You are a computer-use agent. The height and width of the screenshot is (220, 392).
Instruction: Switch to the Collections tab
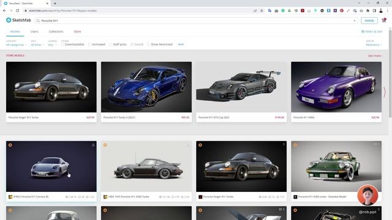56,32
